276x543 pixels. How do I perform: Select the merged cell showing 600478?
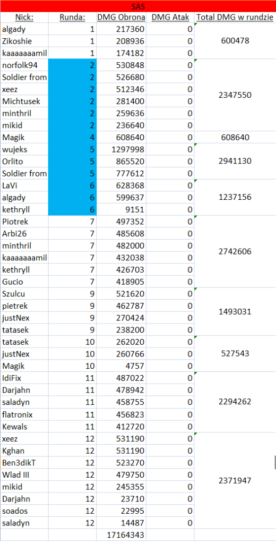point(235,41)
